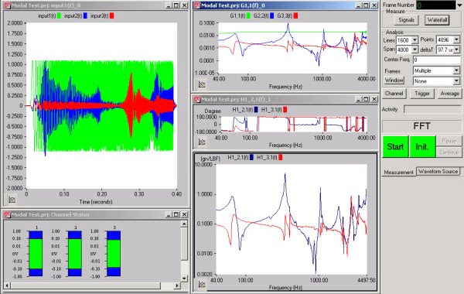Click the Channel Status scroll down arrow

[x=184, y=279]
